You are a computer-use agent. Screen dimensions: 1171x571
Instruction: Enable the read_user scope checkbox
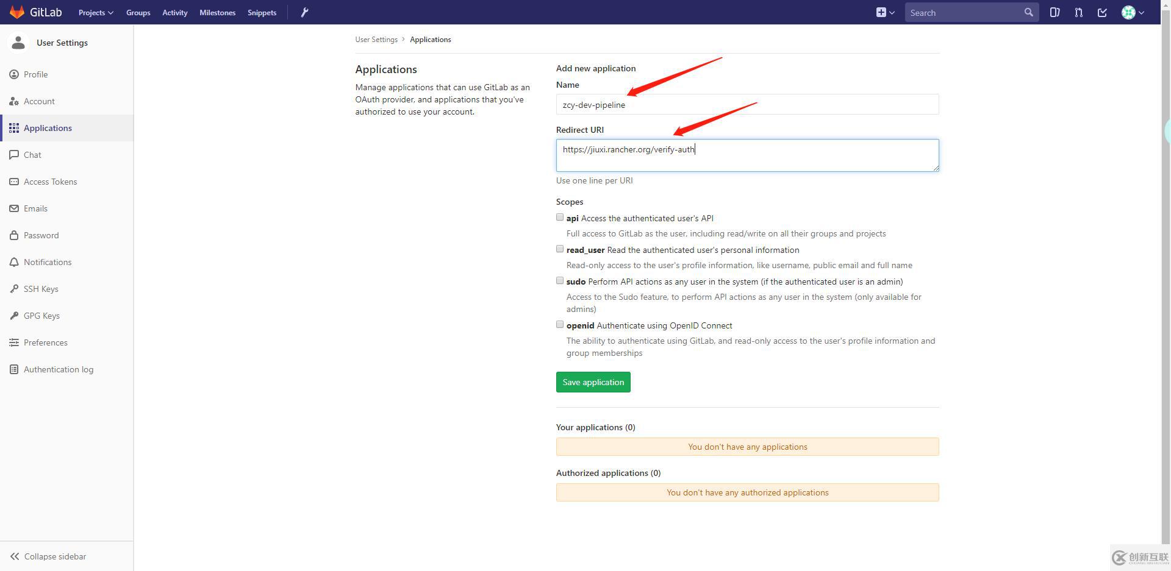coord(560,249)
